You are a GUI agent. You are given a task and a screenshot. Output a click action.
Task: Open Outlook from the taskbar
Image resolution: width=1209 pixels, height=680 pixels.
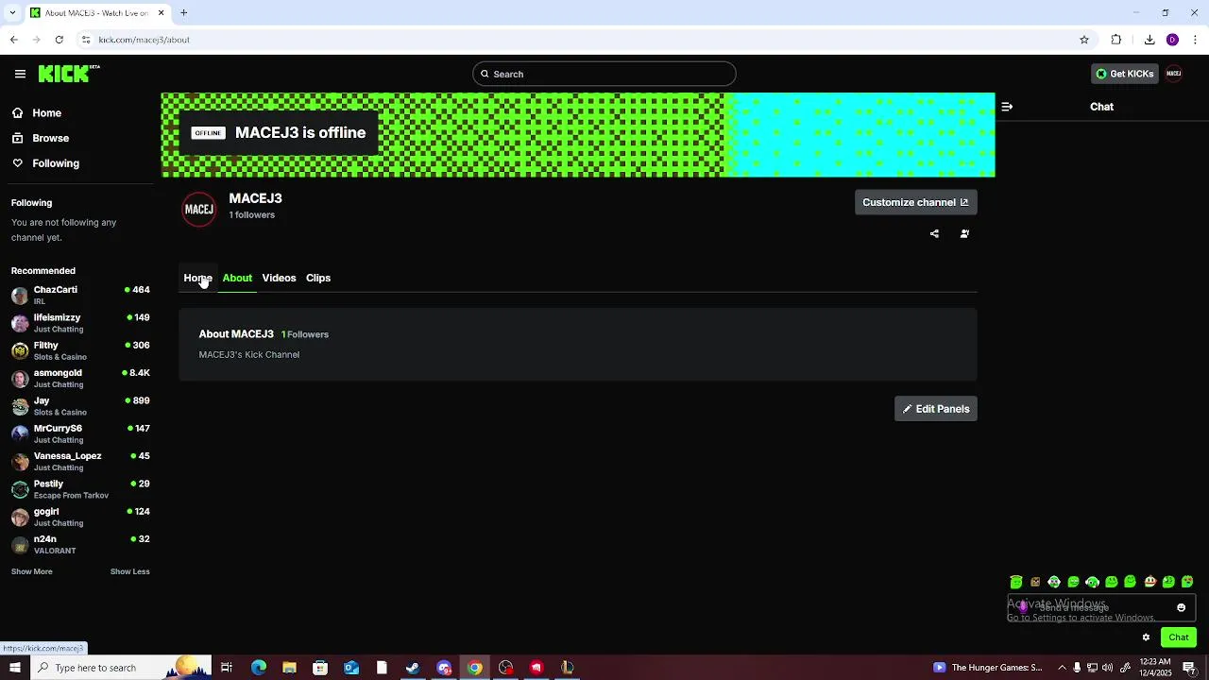click(x=351, y=668)
